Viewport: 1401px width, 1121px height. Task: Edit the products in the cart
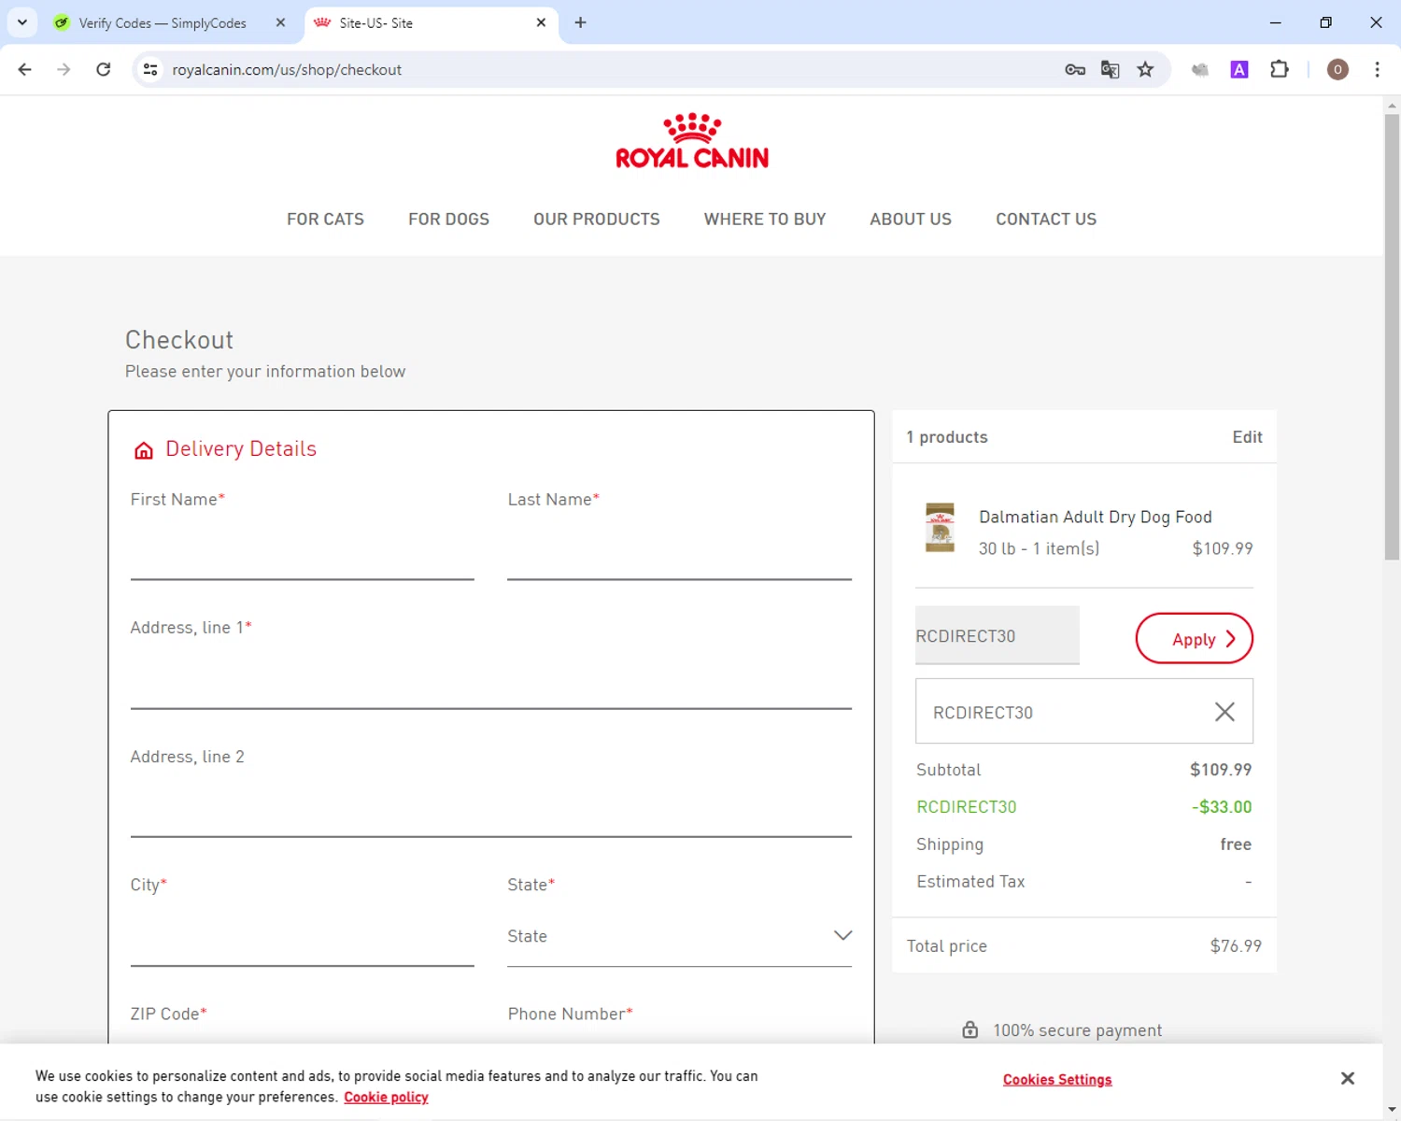(1247, 437)
